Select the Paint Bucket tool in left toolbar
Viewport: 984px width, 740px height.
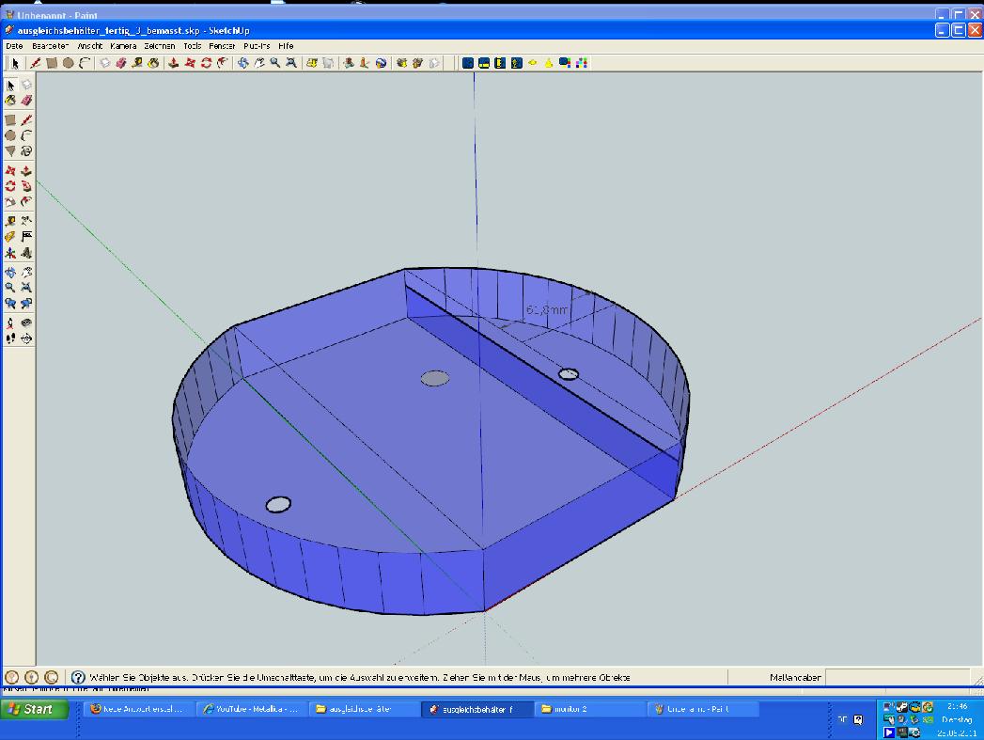(x=10, y=100)
